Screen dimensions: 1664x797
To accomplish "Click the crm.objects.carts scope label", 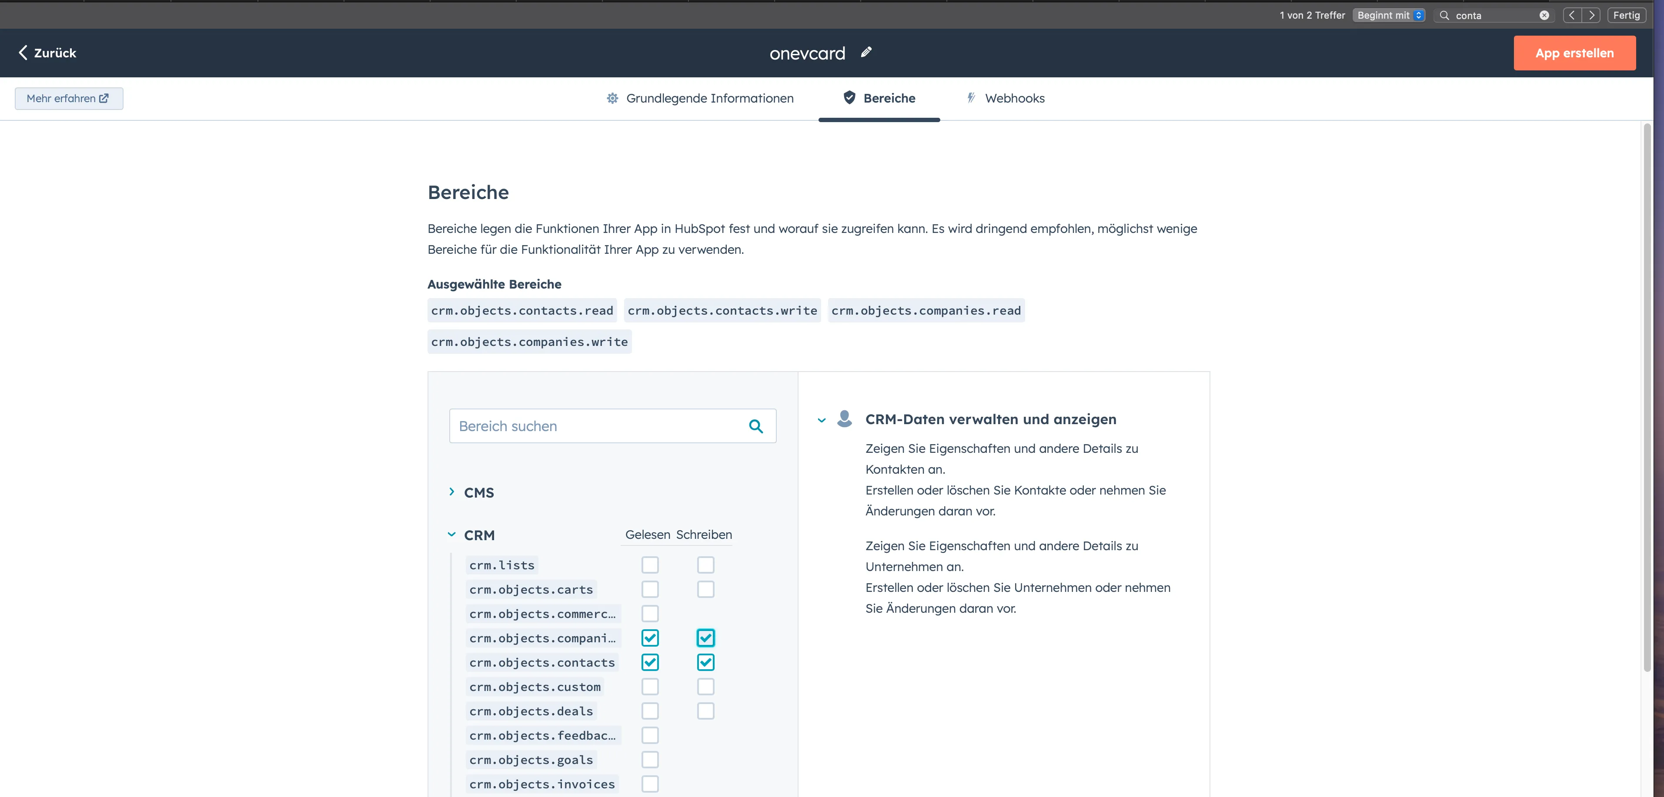I will tap(531, 589).
